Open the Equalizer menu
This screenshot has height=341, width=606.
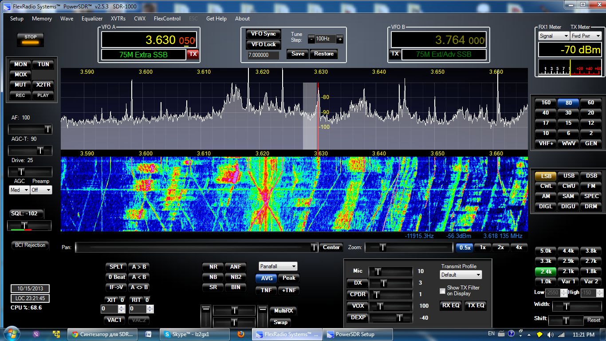(92, 19)
